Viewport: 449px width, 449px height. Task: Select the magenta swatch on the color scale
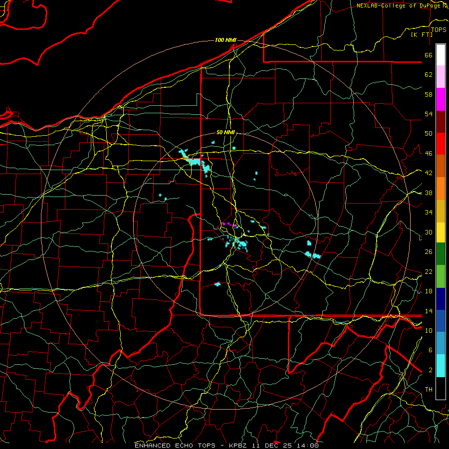[x=441, y=99]
